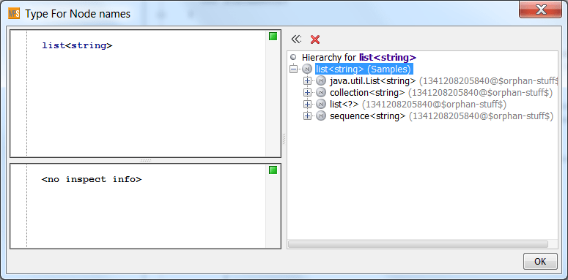The width and height of the screenshot is (568, 280).
Task: Expand the collection<string> node
Action: pyautogui.click(x=307, y=93)
